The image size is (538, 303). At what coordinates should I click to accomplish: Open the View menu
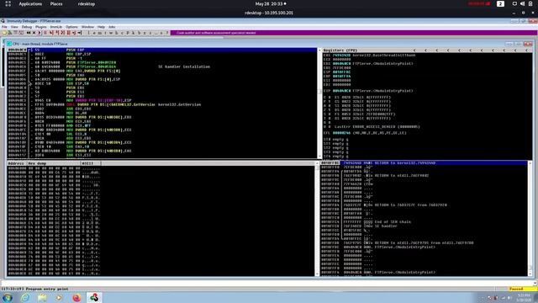point(14,27)
